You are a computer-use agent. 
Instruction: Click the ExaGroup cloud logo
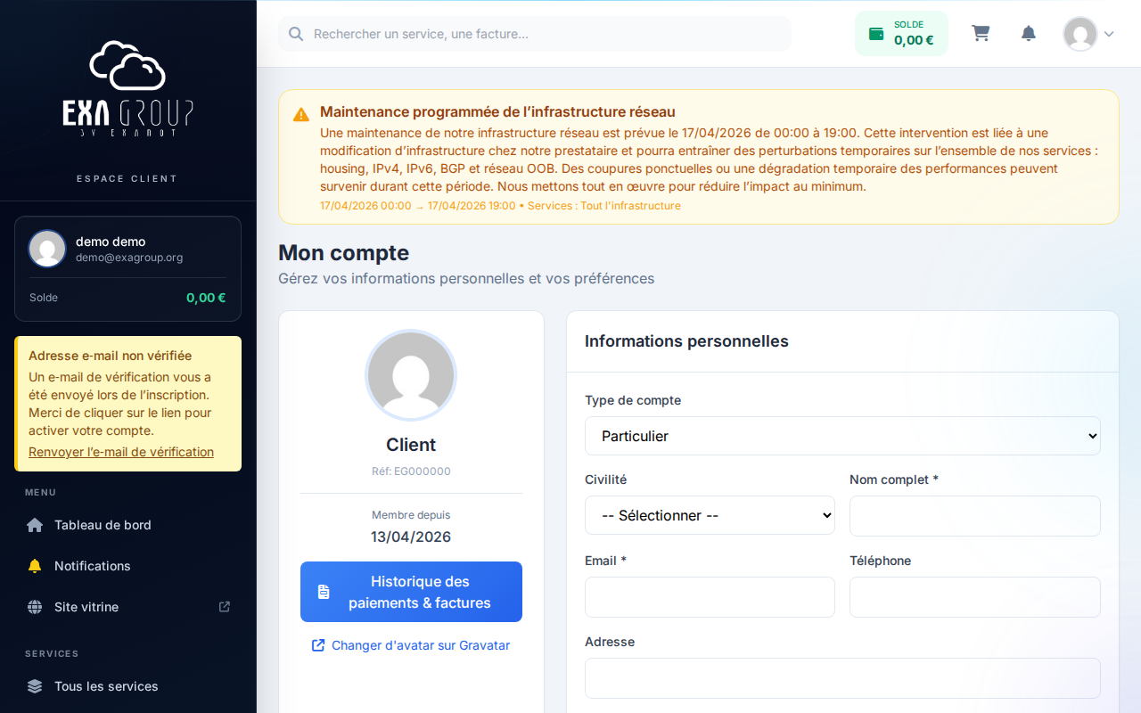127,87
